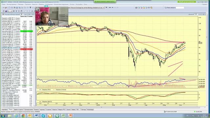Viewport: 210px width, 118px height.
Task: Select the ВТБ row in the quotes table
Action: [x=17, y=85]
